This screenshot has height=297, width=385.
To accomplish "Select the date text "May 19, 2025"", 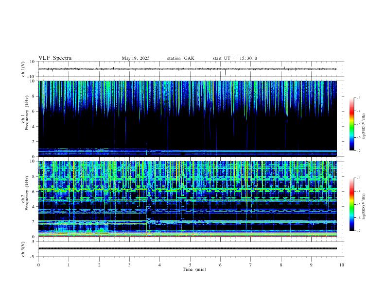I will [136, 58].
